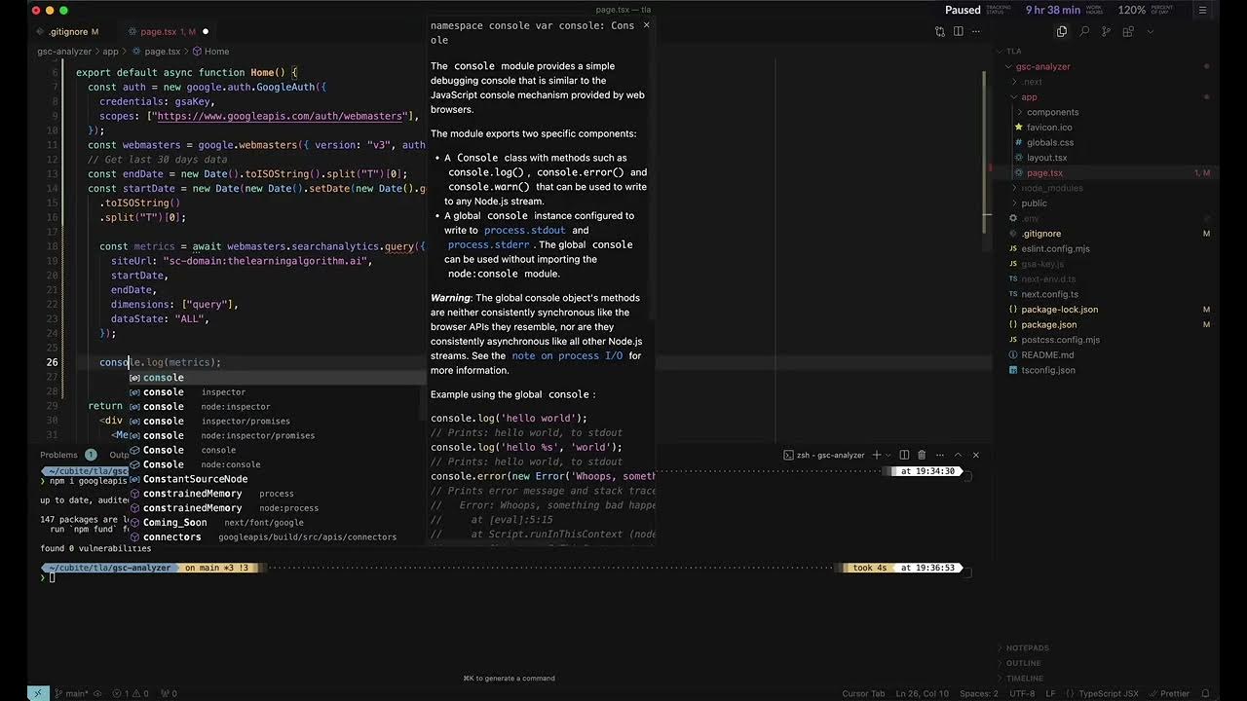Open package.json from the Explorer
Viewport: 1247px width, 701px height.
(x=1049, y=324)
